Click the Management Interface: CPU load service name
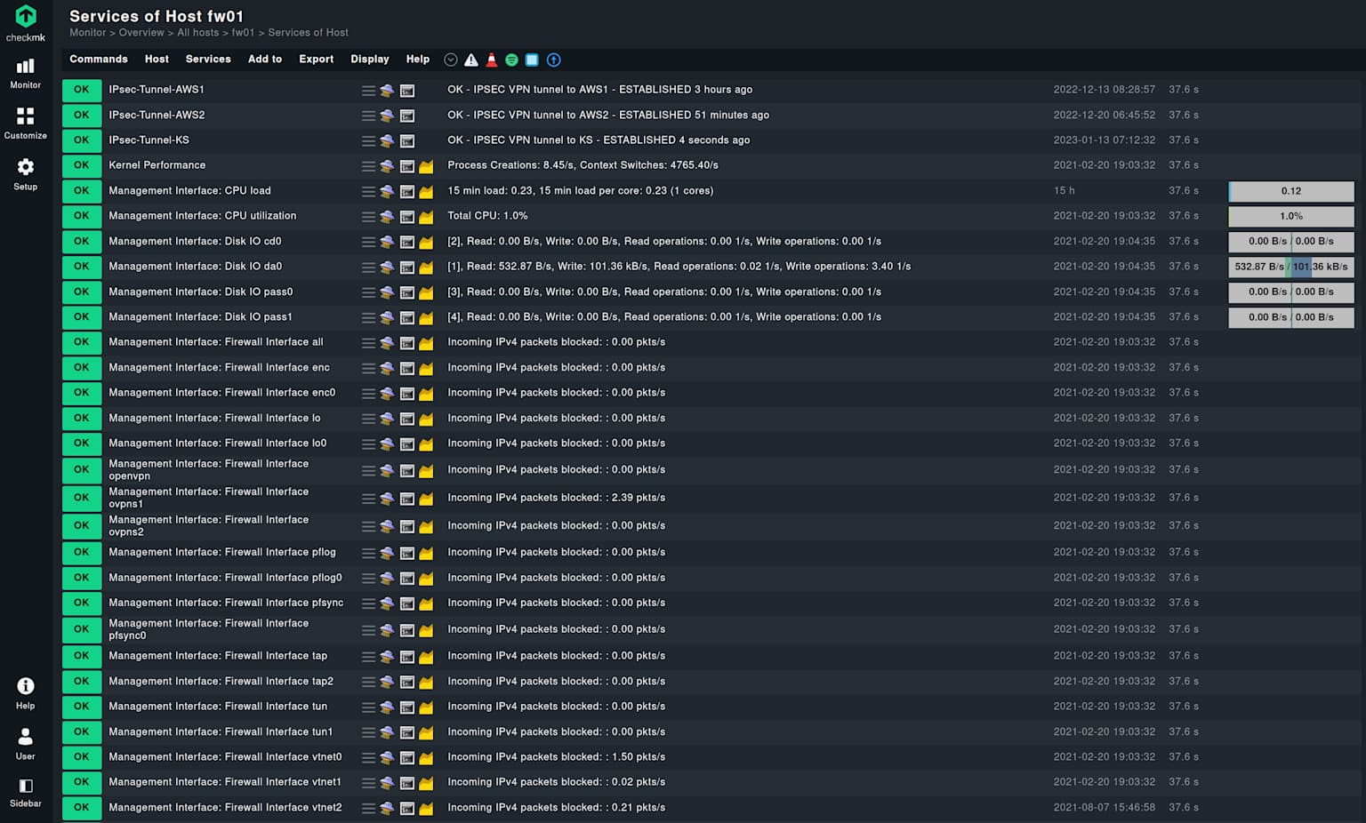The width and height of the screenshot is (1366, 823). 189,190
